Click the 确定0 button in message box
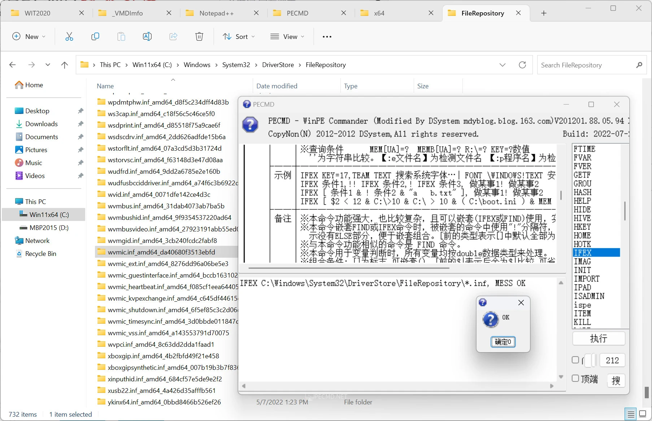This screenshot has width=652, height=421. point(503,342)
